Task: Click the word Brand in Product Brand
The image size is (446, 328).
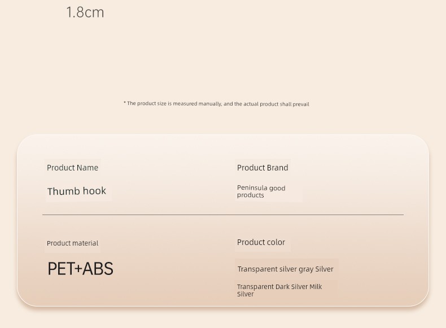Action: 277,168
